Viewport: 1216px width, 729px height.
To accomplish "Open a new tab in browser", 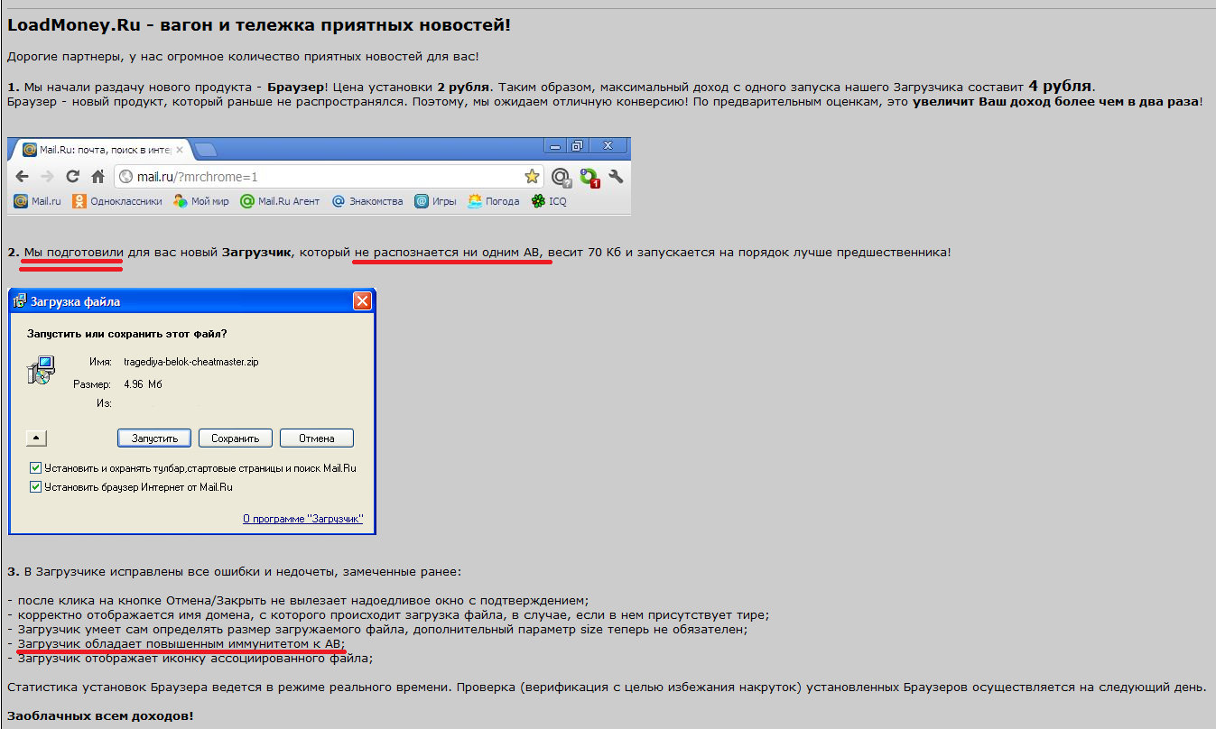I will (205, 150).
